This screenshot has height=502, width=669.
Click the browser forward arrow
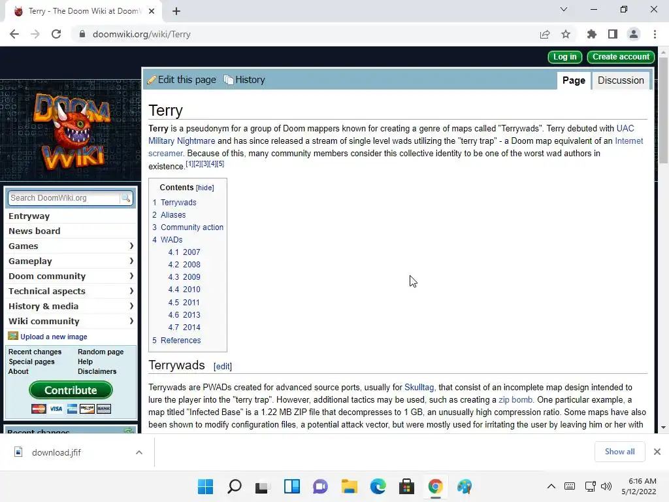35,34
